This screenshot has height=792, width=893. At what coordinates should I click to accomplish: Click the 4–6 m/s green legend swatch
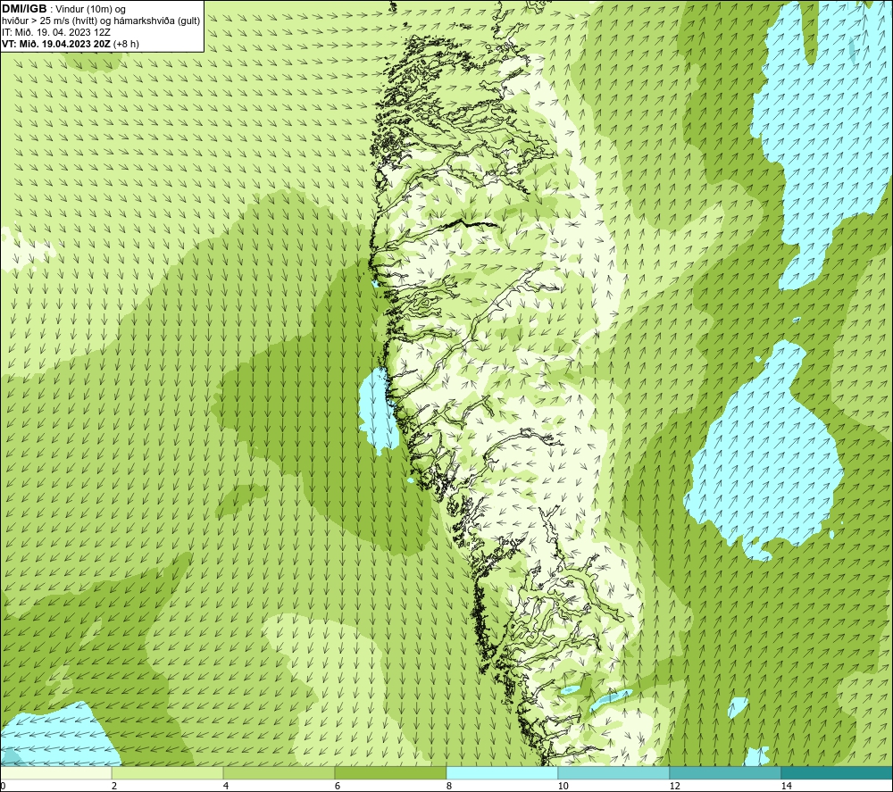279,773
